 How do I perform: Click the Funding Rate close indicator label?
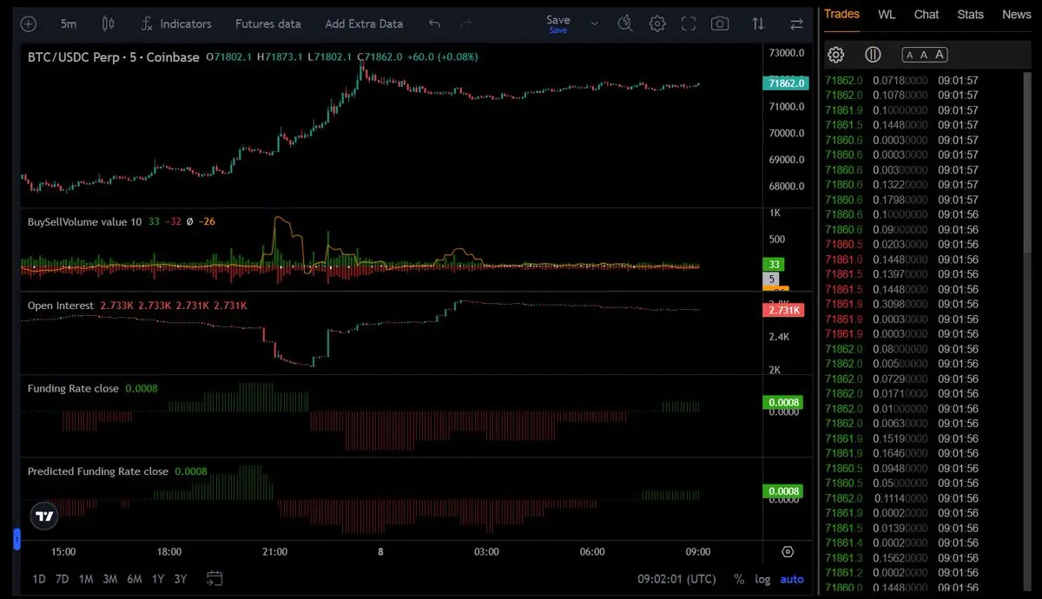73,388
